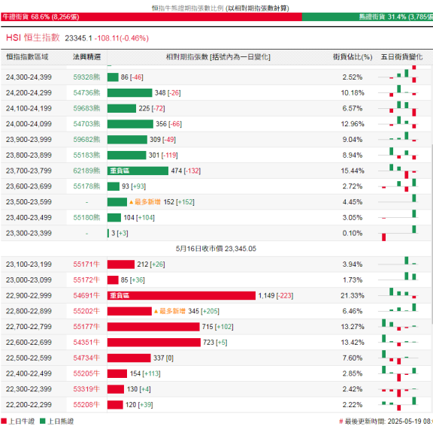The width and height of the screenshot is (433, 432).
Task: Click the index value 23345.1
Action: click(78, 38)
